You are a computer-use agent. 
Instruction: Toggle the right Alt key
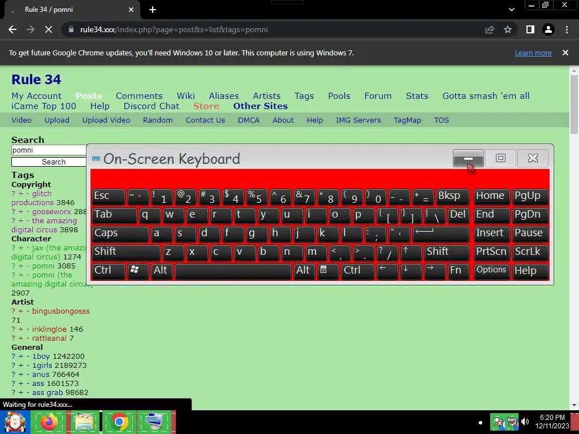304,271
